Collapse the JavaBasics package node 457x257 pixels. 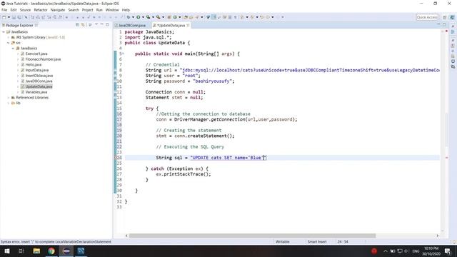pos(13,48)
